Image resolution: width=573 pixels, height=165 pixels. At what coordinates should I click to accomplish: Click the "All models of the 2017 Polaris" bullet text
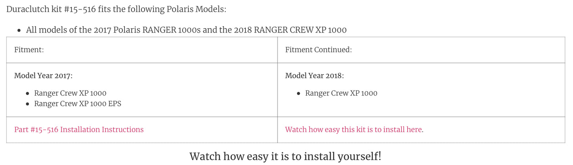pos(79,30)
